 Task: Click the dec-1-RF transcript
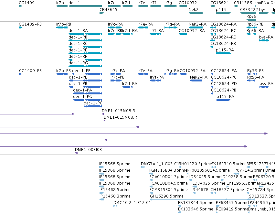[85, 60]
